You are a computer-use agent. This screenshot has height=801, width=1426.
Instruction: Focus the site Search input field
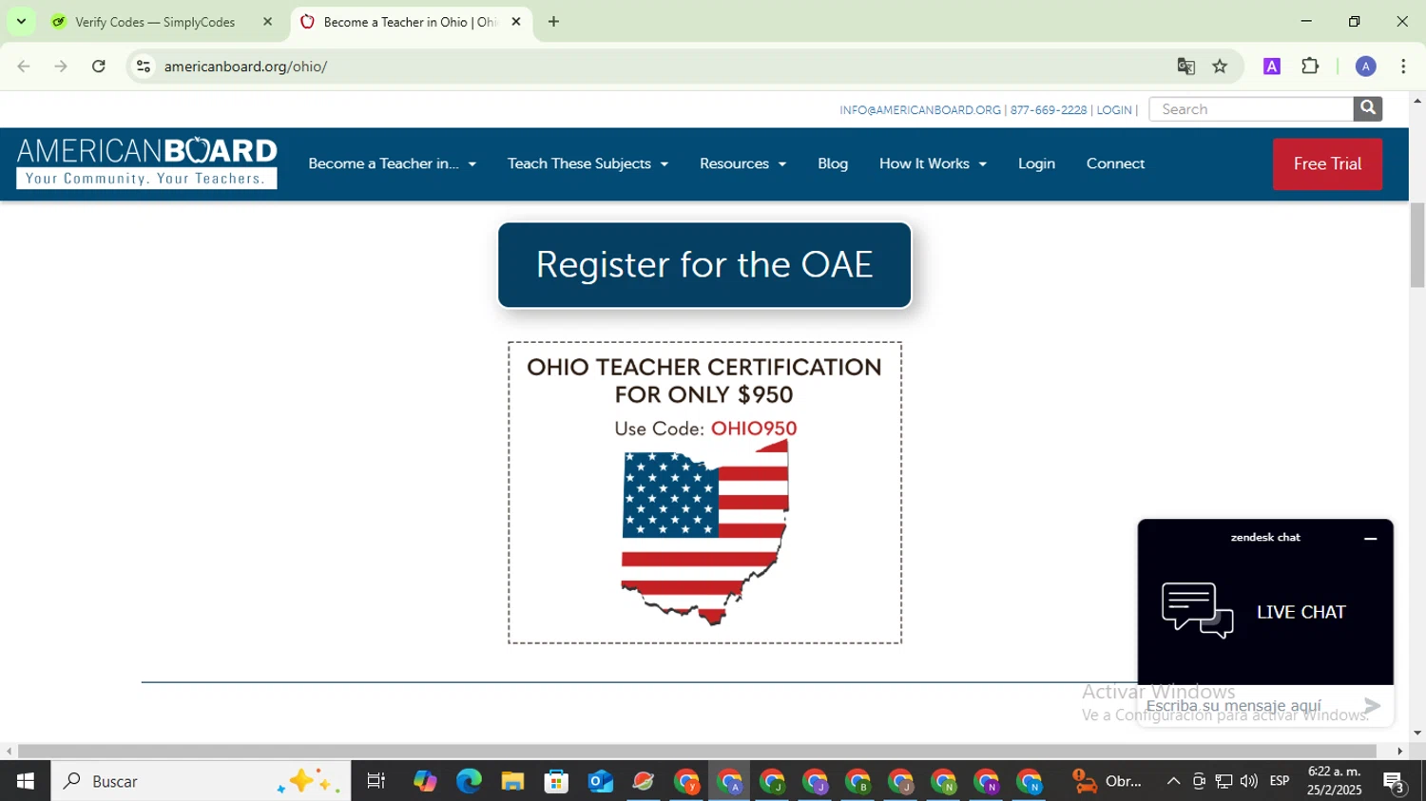pos(1251,109)
